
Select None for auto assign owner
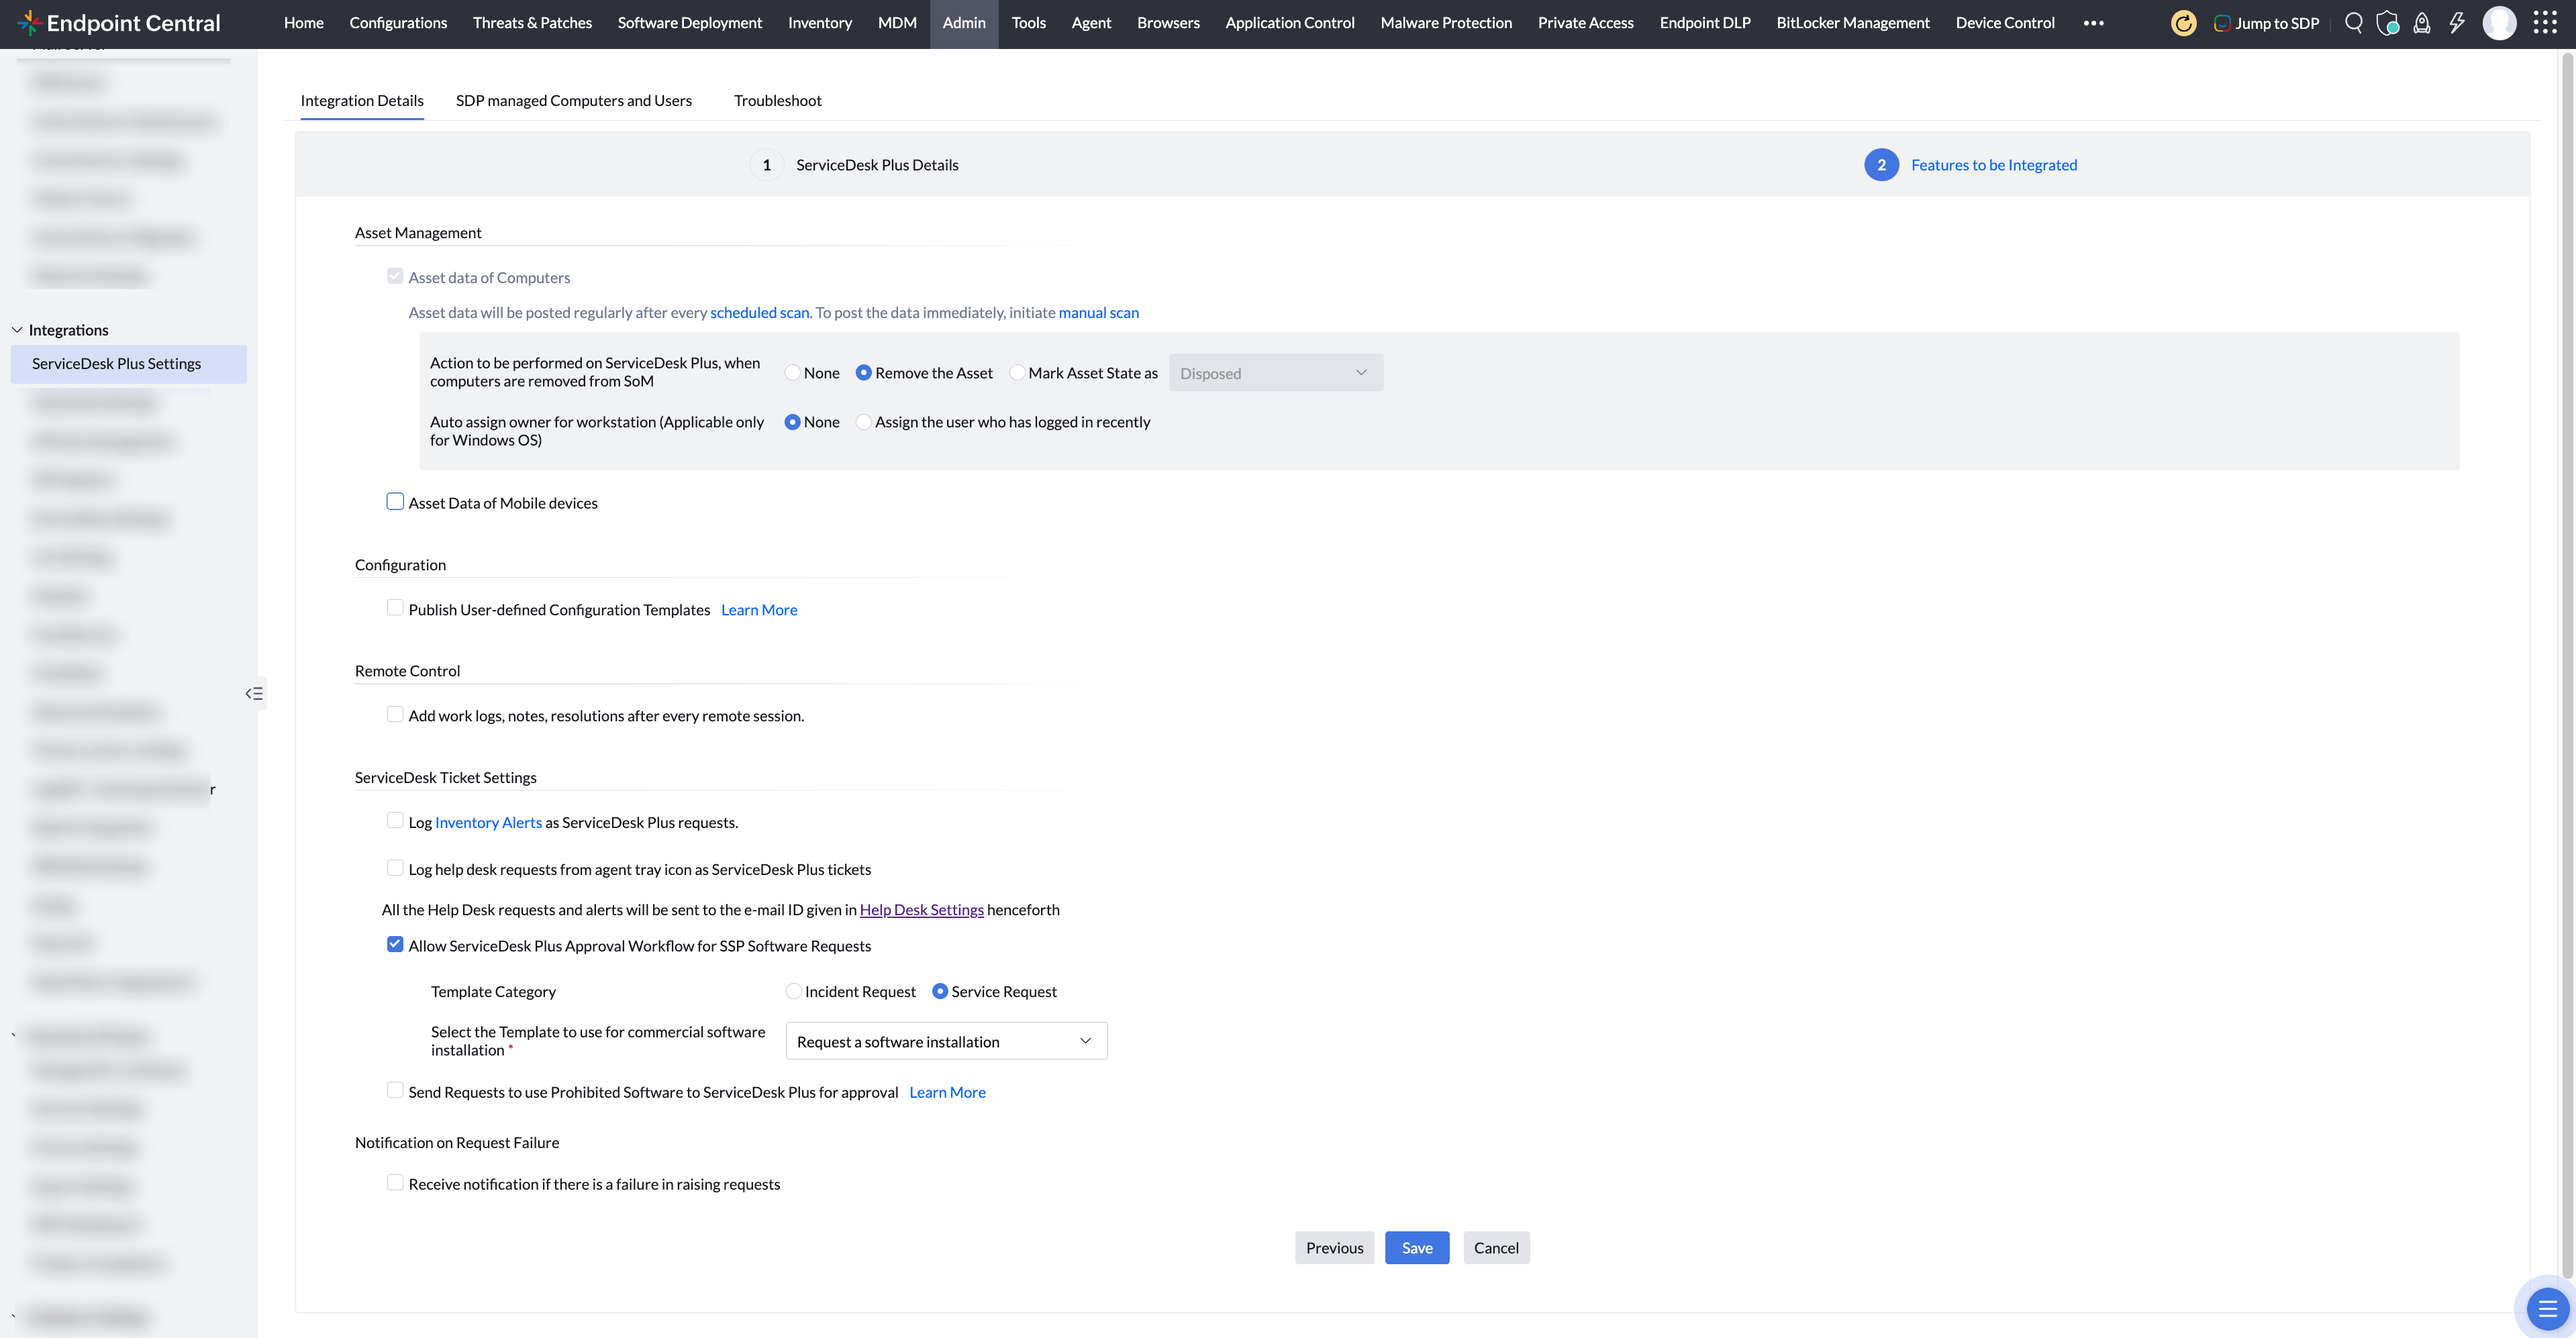click(x=792, y=422)
